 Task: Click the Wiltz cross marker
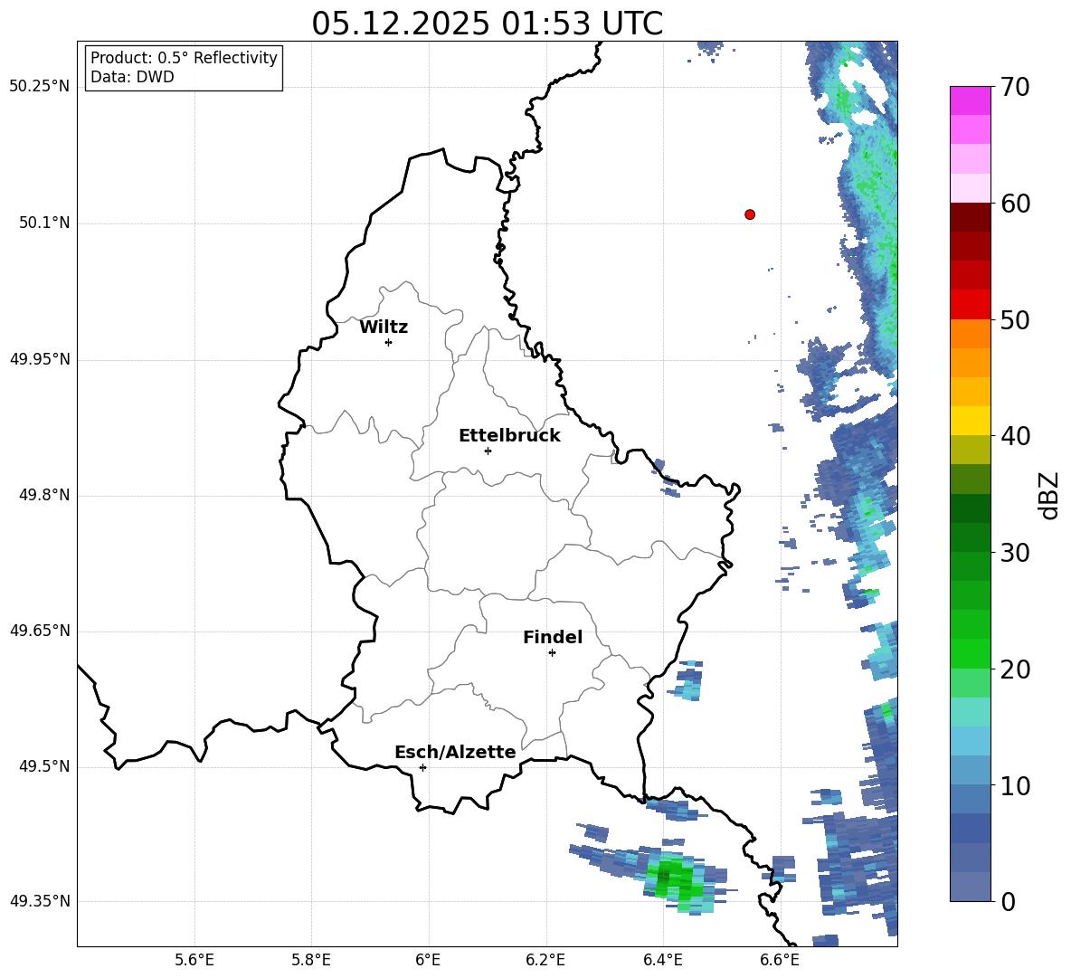[x=388, y=342]
